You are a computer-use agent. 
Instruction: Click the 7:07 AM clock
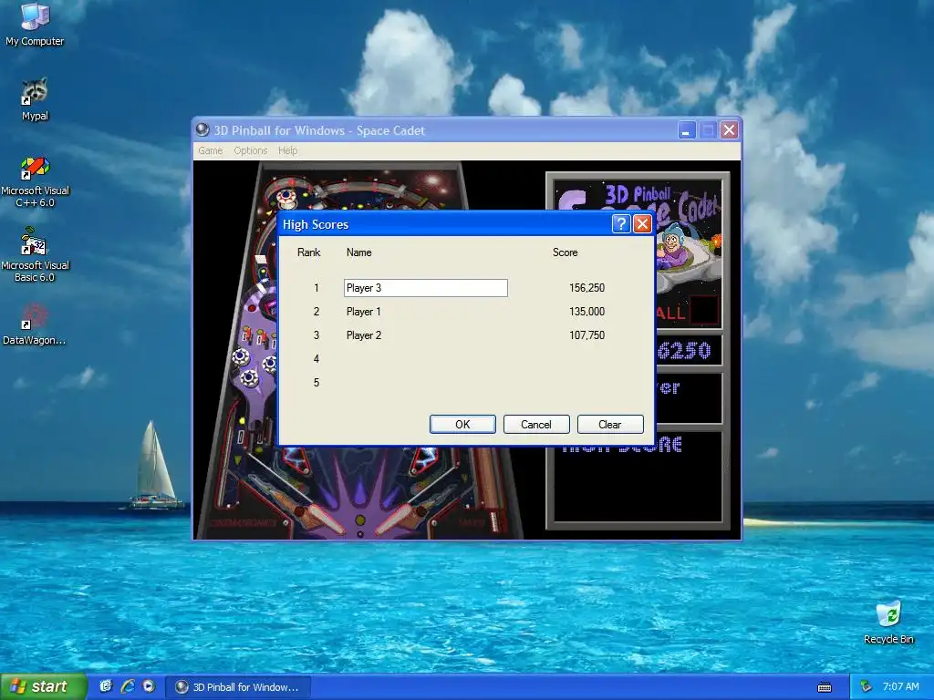click(900, 687)
